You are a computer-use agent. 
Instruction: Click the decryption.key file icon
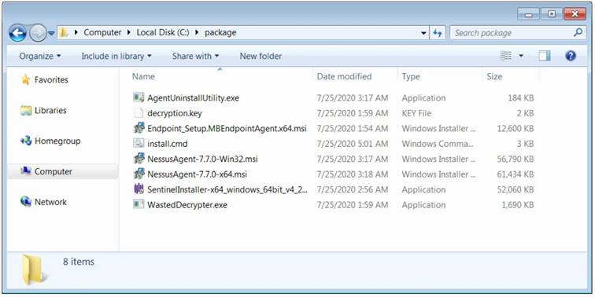tap(139, 113)
